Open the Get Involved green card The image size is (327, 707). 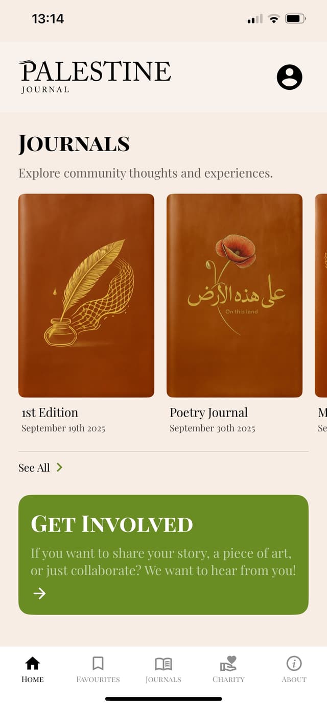pyautogui.click(x=163, y=554)
